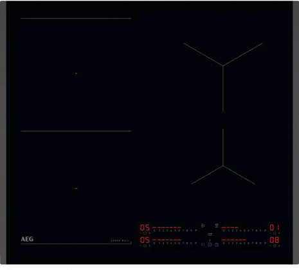The width and height of the screenshot is (299, 270).
Task: Tap the bridge function icon left of center
Action: [x=203, y=226]
